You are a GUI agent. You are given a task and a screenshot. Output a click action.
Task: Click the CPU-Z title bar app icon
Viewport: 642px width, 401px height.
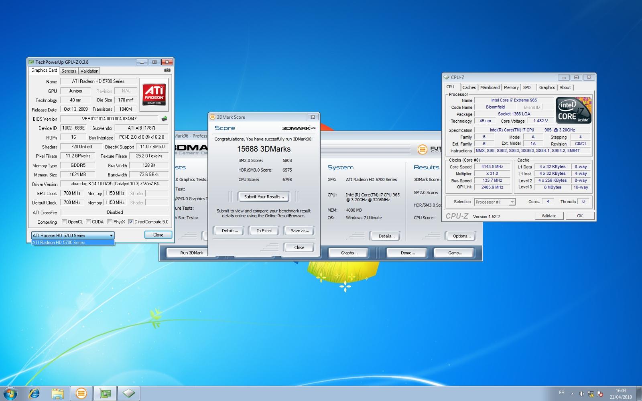tap(446, 77)
